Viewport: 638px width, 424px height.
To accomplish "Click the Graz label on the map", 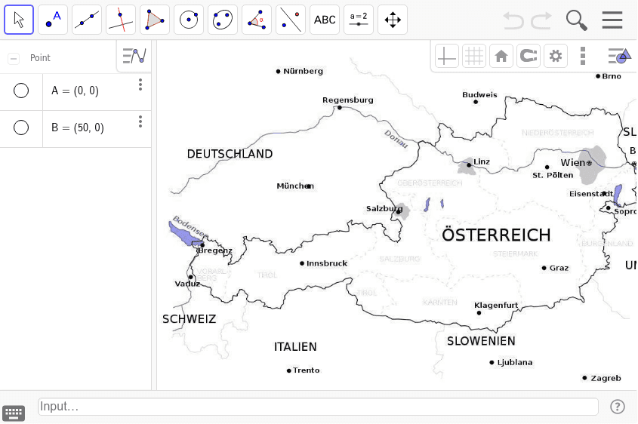I will tap(559, 268).
